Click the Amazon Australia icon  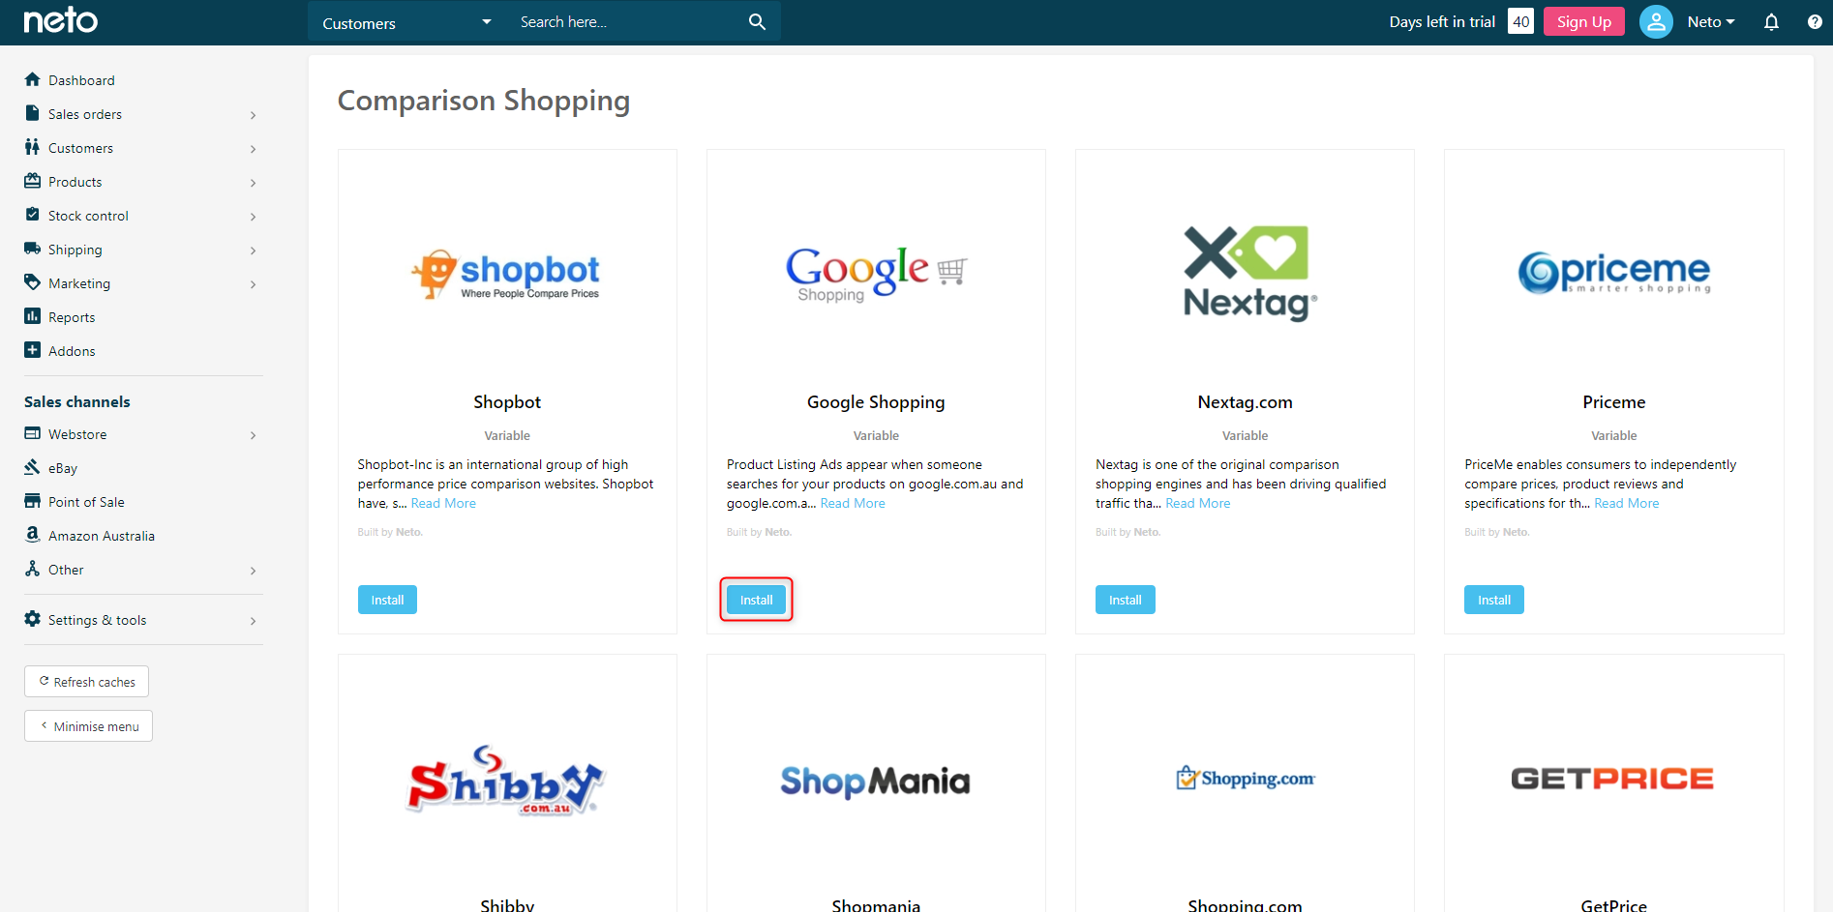pyautogui.click(x=33, y=535)
